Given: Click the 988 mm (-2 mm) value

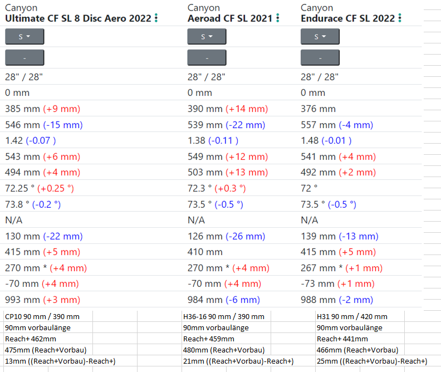Looking at the screenshot, I should click(x=337, y=300).
